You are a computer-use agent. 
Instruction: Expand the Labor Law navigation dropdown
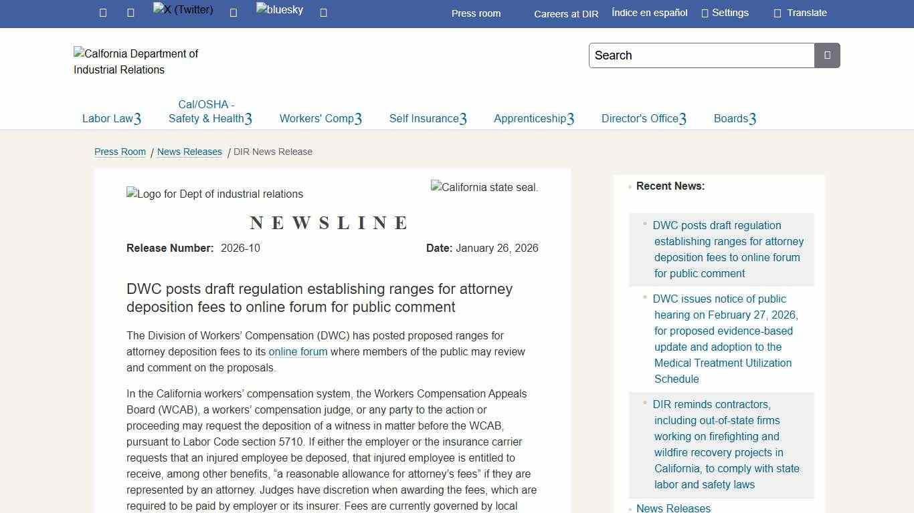coord(111,118)
